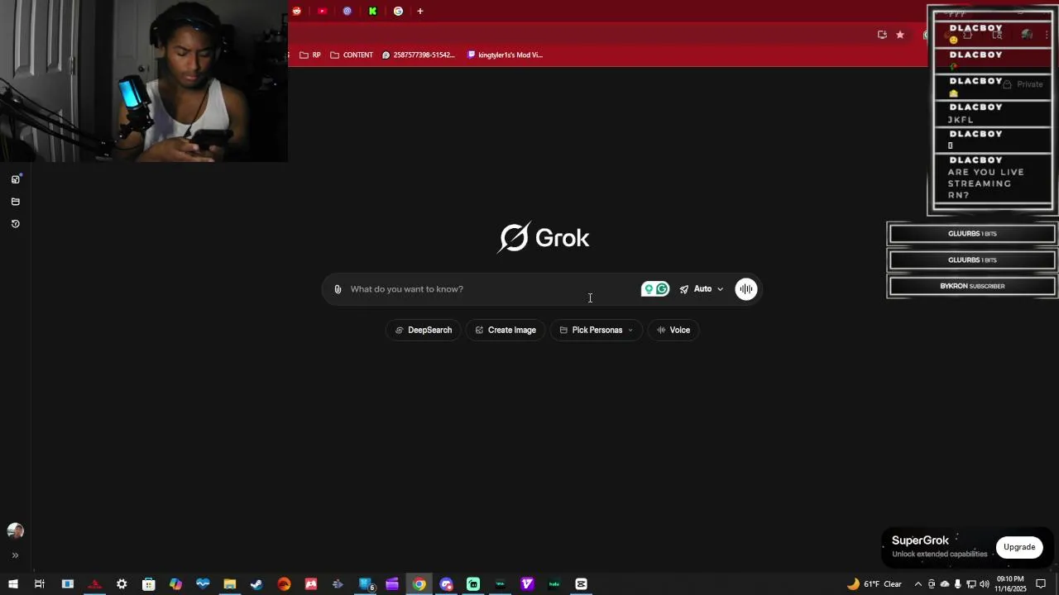The image size is (1059, 595).
Task: Open the Pick Personas dropdown
Action: coord(597,331)
